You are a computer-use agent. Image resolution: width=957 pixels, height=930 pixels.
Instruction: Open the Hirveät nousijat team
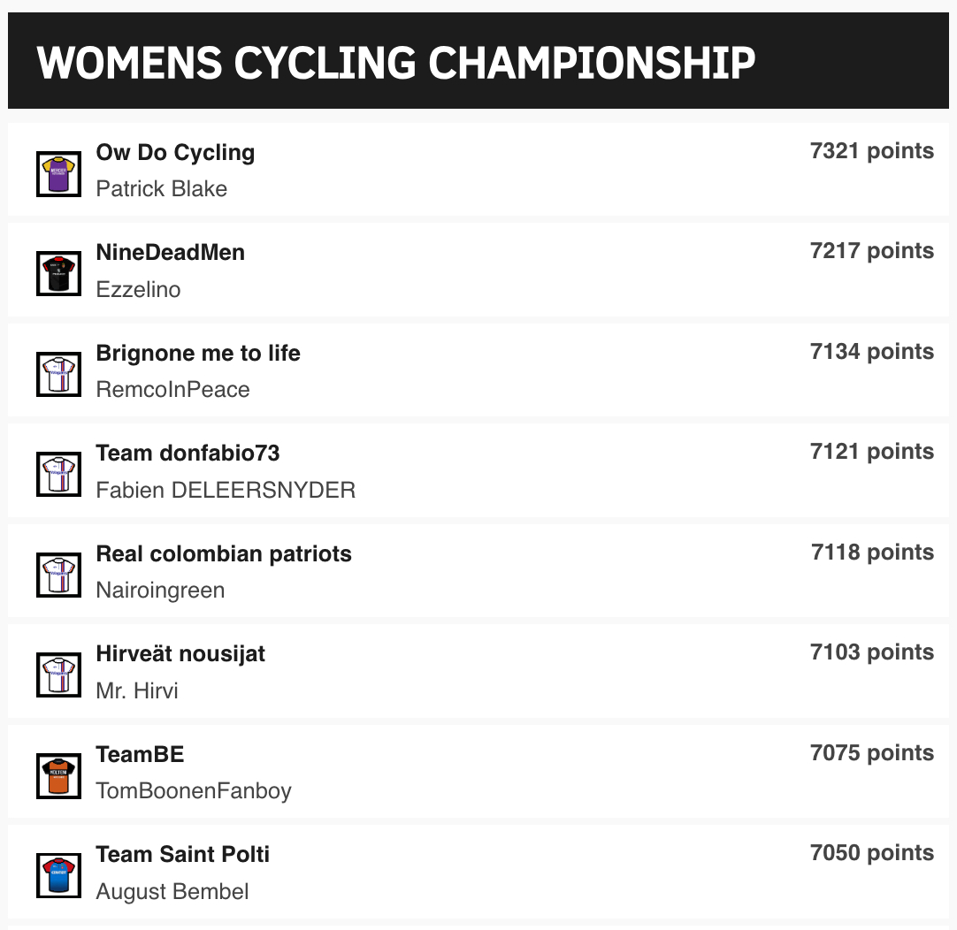click(x=180, y=654)
